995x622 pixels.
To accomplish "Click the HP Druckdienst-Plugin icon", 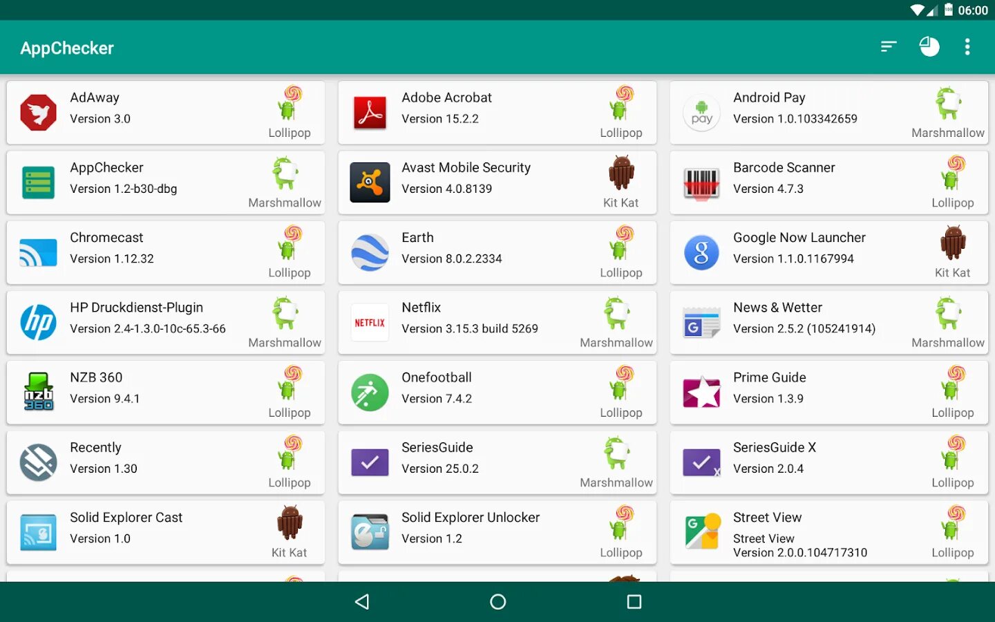I will (39, 323).
